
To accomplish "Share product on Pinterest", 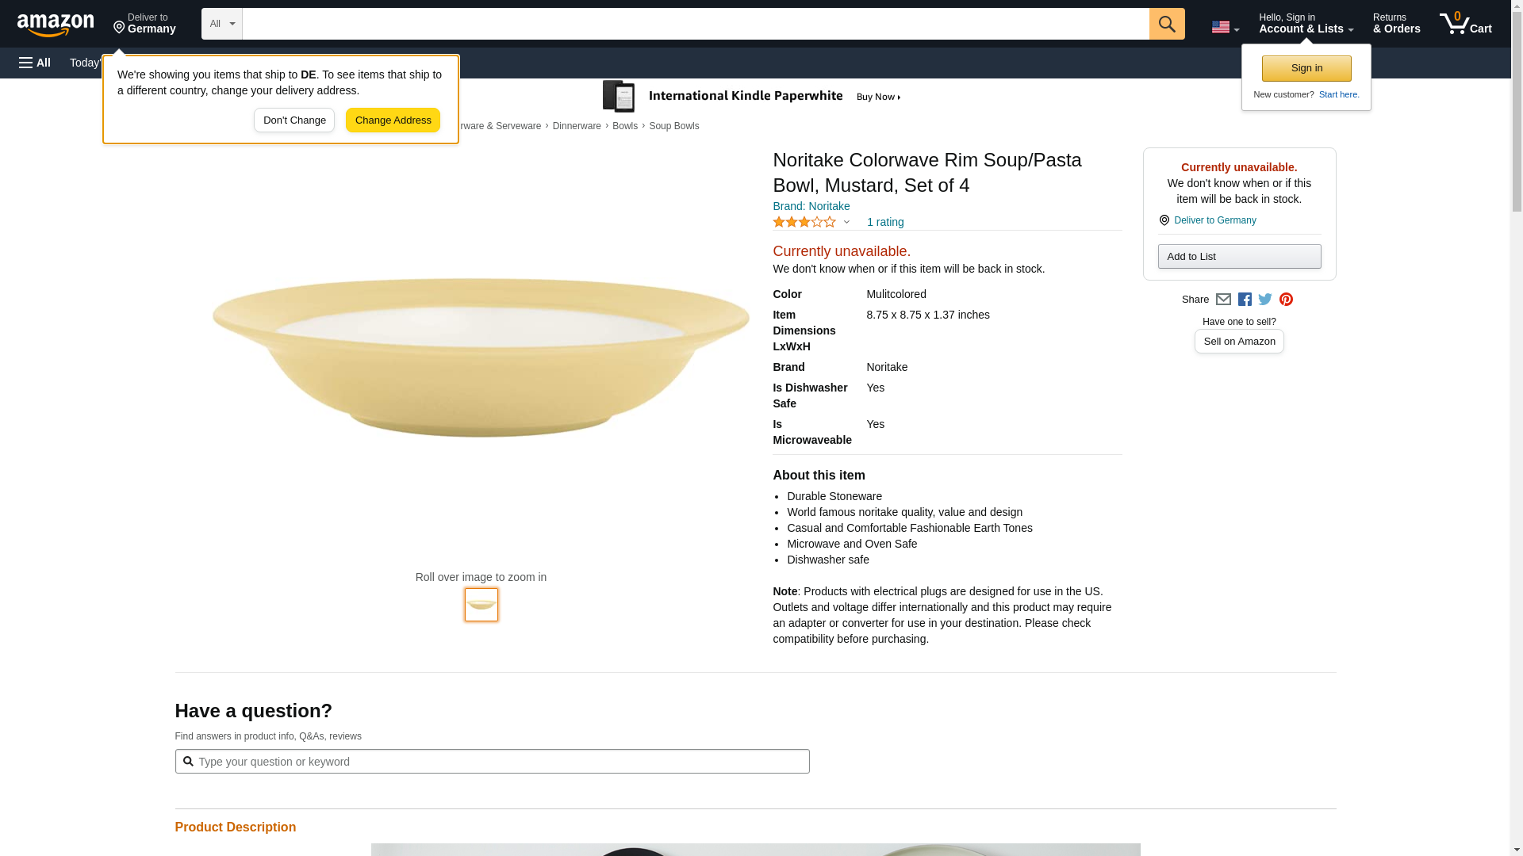I will click(1286, 300).
